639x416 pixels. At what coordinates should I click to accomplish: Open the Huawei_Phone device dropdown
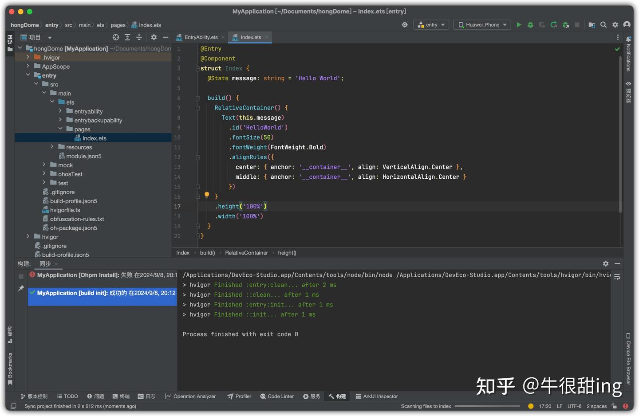(x=482, y=25)
